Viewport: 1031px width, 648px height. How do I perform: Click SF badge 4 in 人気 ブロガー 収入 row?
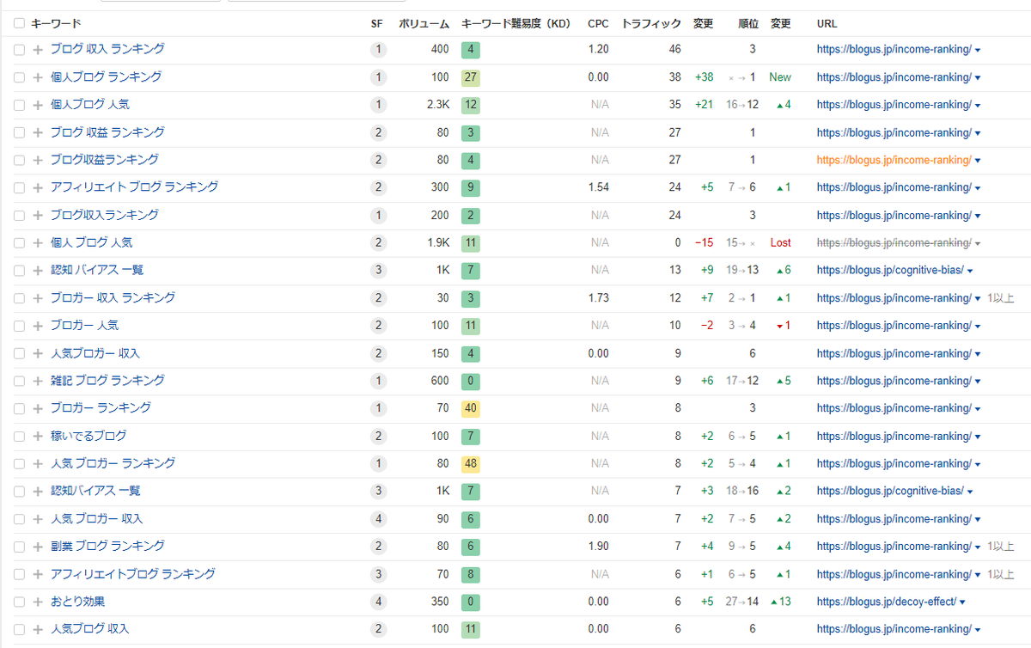click(x=379, y=519)
